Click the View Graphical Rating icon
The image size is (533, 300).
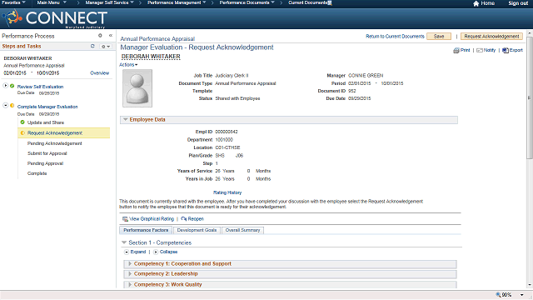pos(125,219)
